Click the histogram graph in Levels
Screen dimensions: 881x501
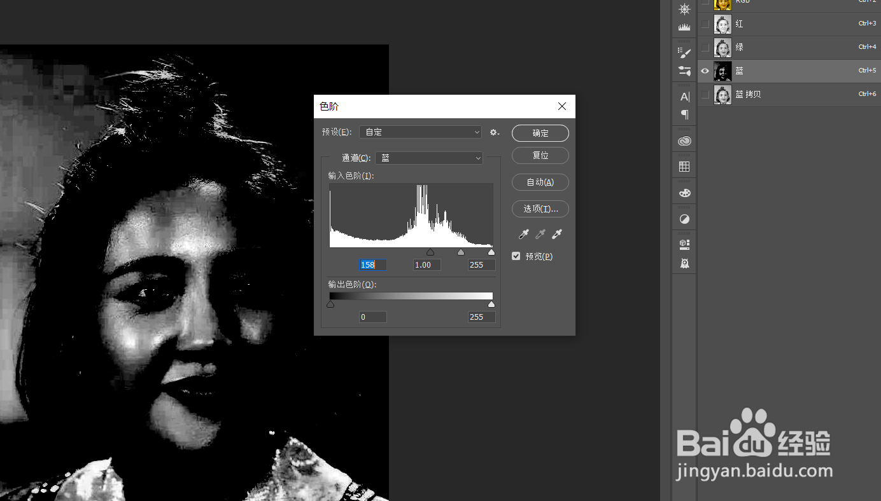point(411,216)
